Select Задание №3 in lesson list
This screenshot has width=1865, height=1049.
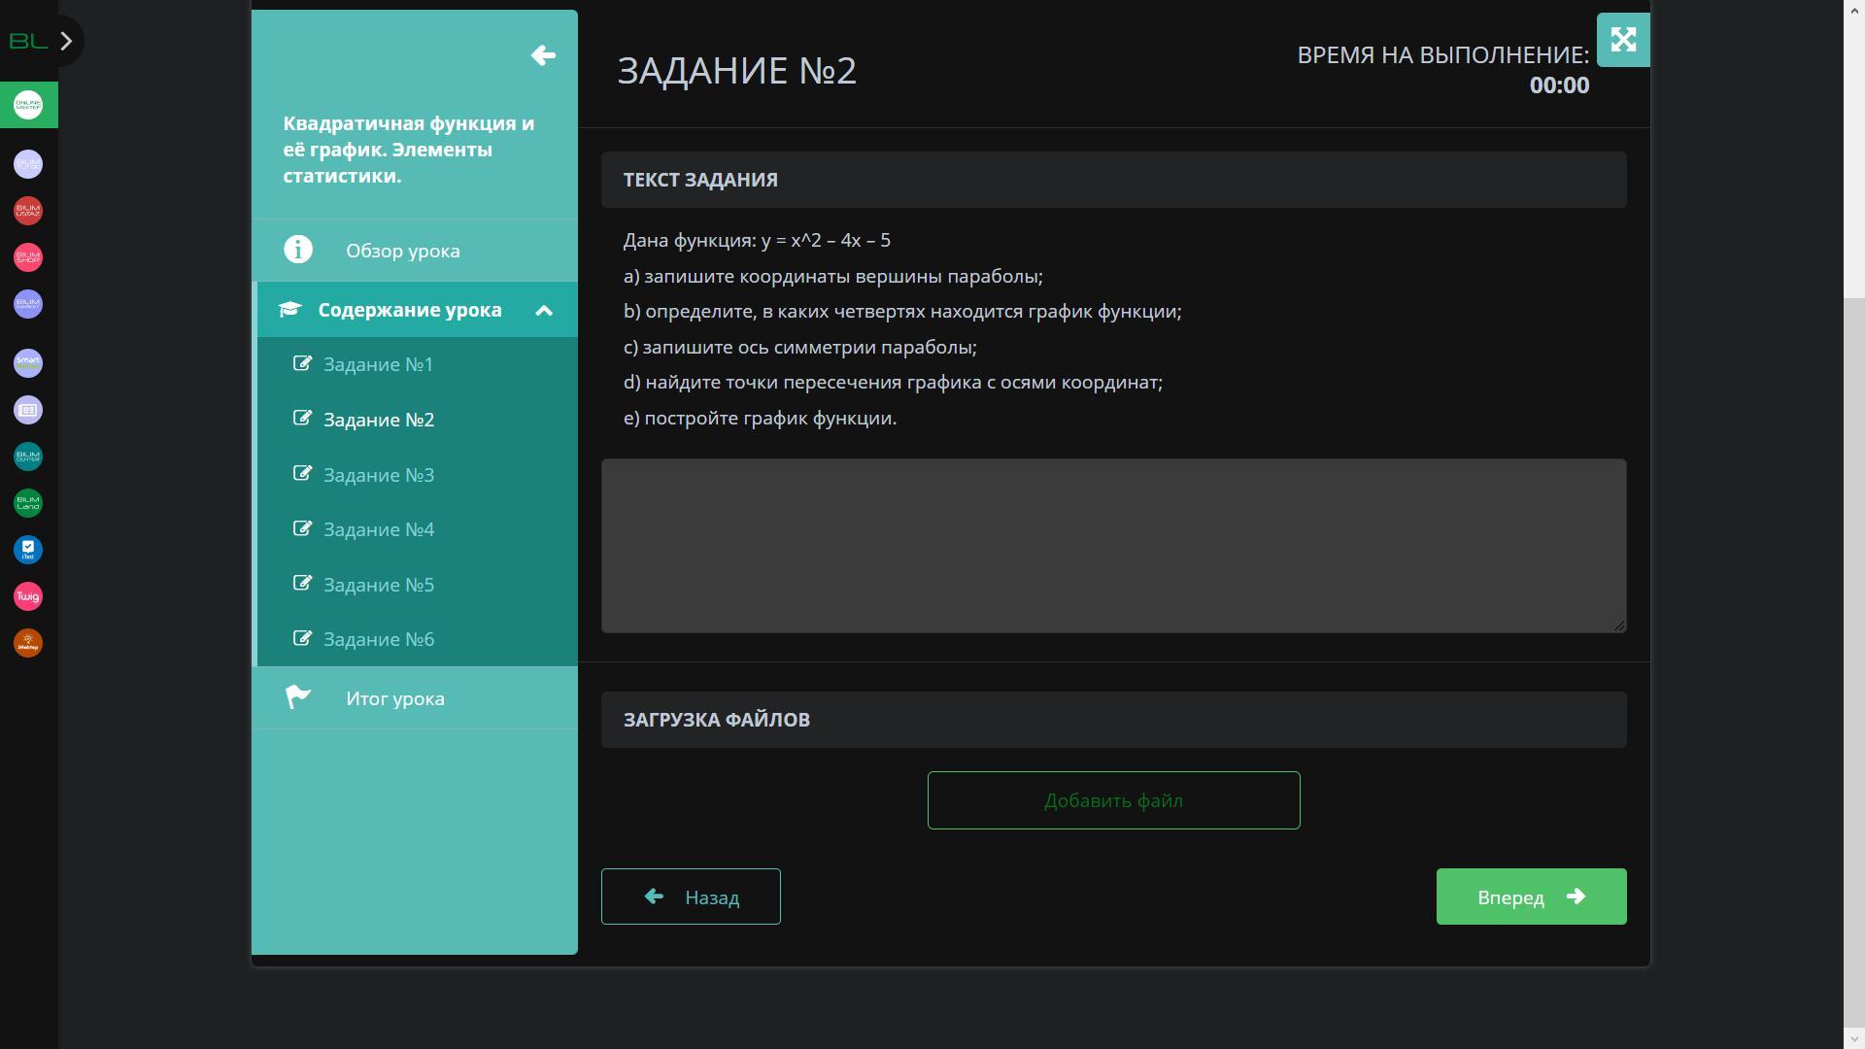[x=379, y=475]
